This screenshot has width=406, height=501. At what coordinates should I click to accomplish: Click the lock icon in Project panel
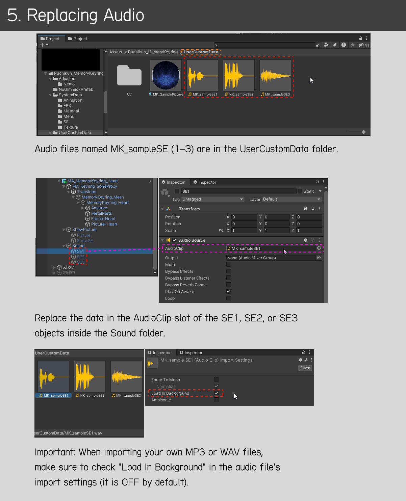coord(361,38)
